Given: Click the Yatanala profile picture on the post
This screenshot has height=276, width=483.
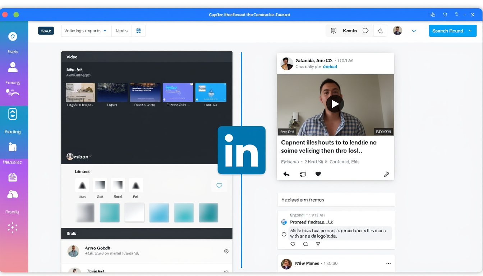Looking at the screenshot, I should pos(287,64).
